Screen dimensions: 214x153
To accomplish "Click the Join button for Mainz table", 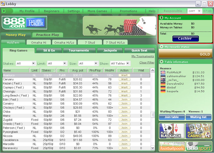I will 124,116.
